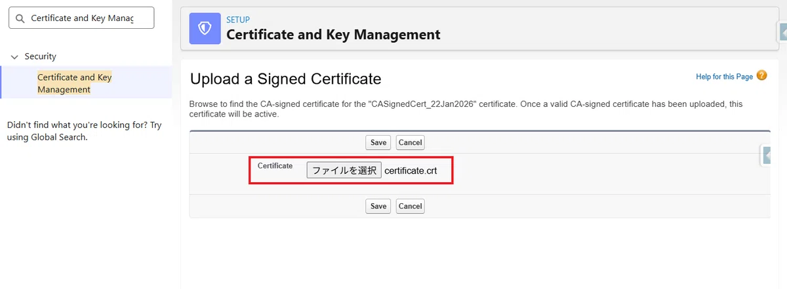The height and width of the screenshot is (289, 787).
Task: Click the arrow tab beside the page header
Action: coord(782,31)
